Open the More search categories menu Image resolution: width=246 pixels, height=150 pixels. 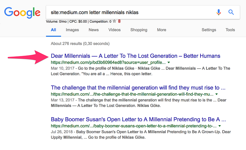click(x=161, y=30)
